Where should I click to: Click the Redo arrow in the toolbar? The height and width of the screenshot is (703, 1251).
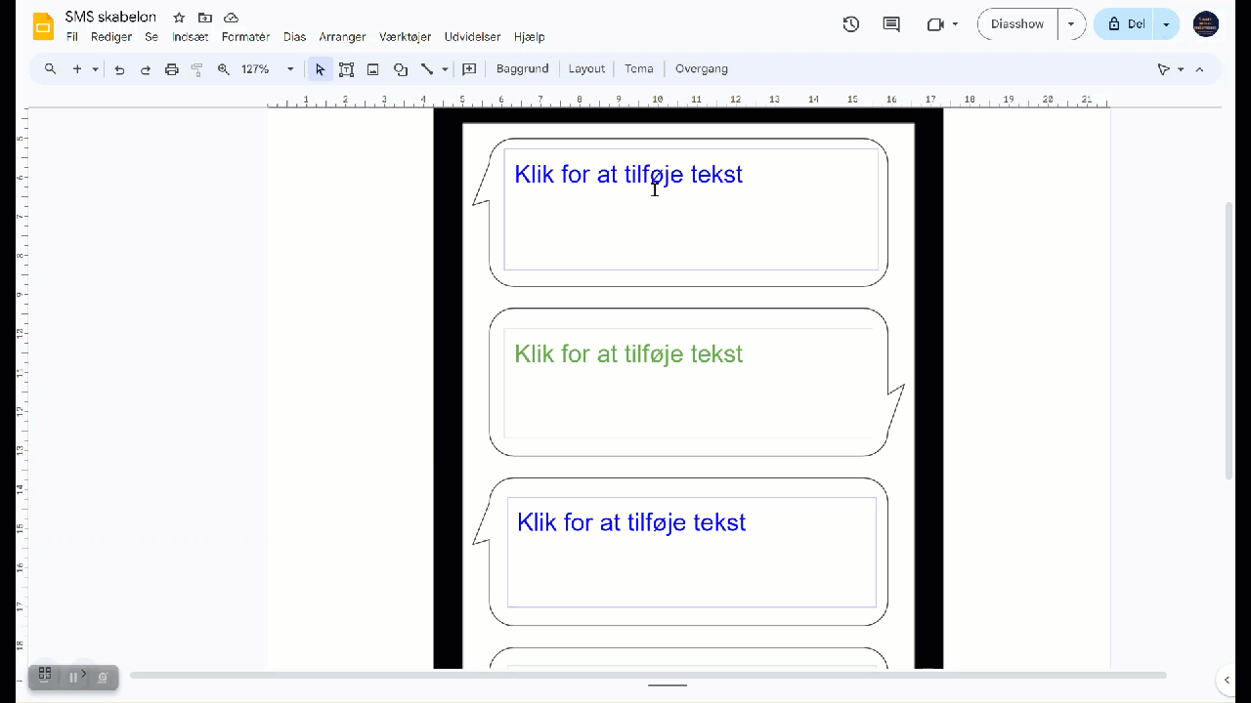coord(146,69)
